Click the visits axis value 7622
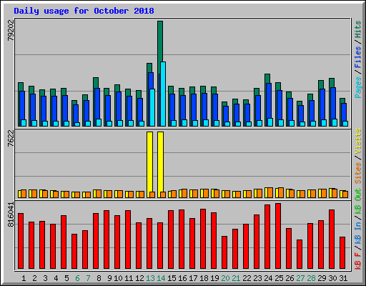 11,139
